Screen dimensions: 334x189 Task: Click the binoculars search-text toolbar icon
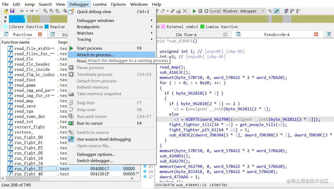(x=51, y=11)
